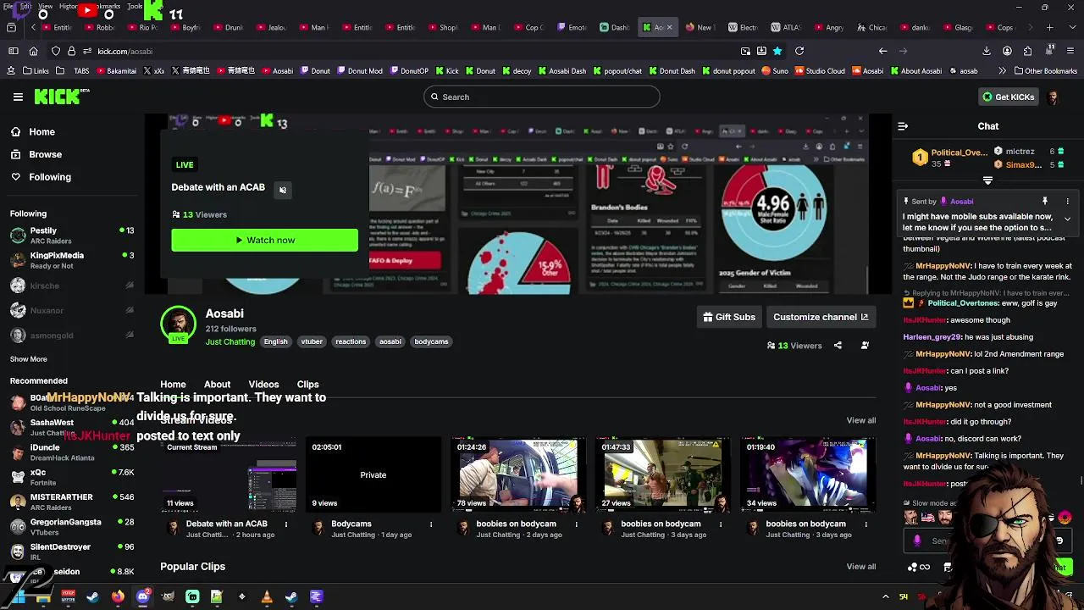1084x610 pixels.
Task: Click the KICK logo
Action: [x=58, y=97]
